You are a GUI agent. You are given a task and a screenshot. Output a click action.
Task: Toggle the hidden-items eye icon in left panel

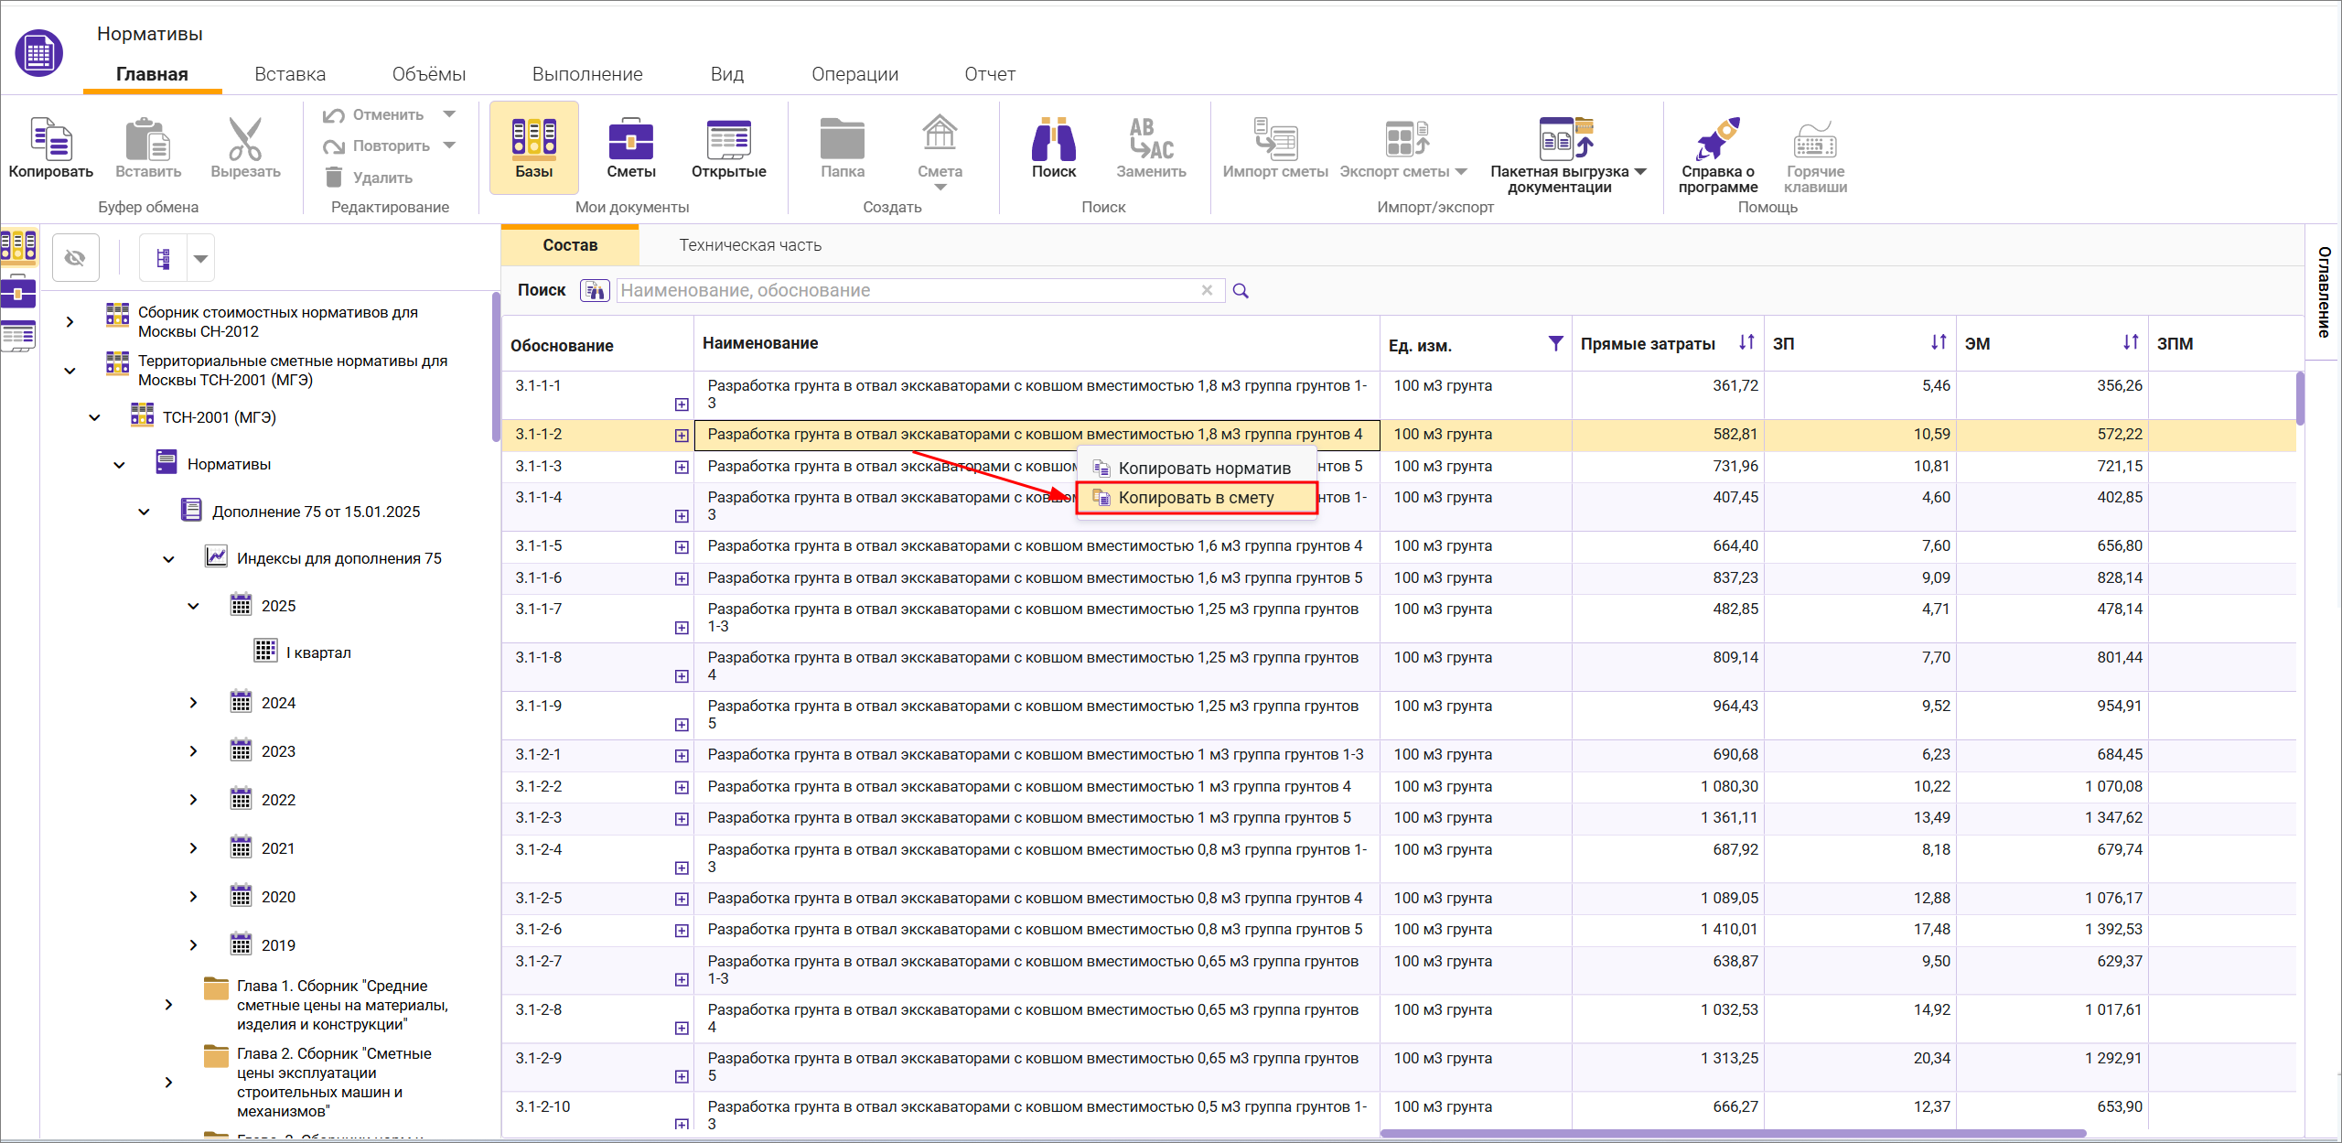75,258
